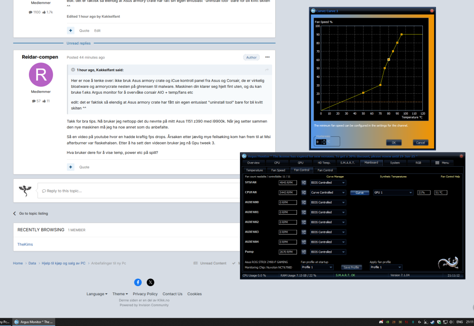Open TheKims profile link
The height and width of the screenshot is (326, 474).
point(25,244)
